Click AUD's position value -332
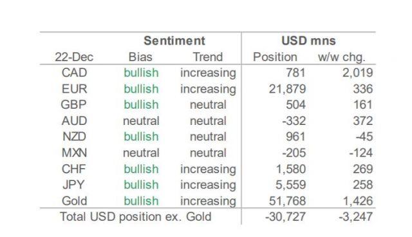 (x=294, y=121)
